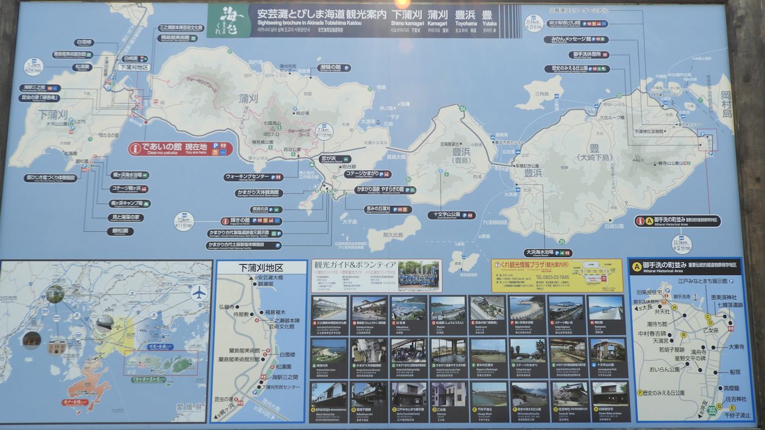Click the 県民の浜 label
The height and width of the screenshot is (430, 765).
[266, 209]
